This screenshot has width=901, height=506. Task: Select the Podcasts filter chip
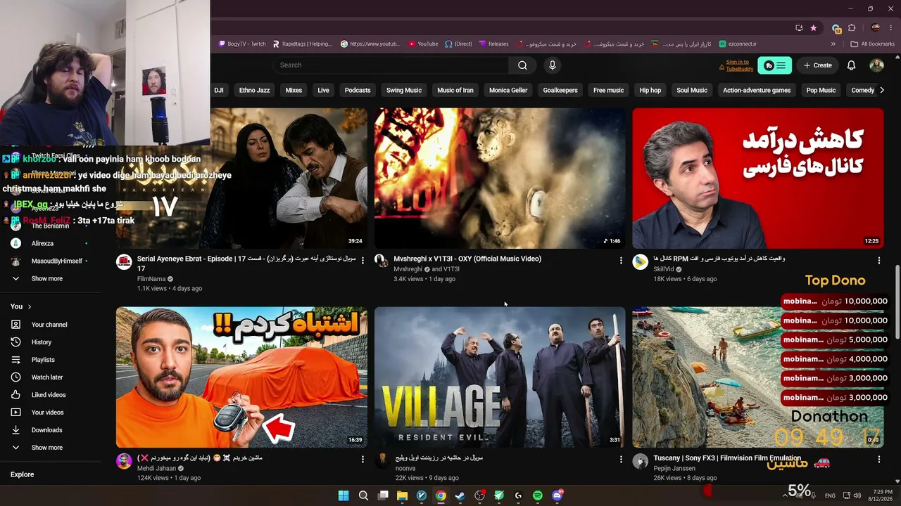click(358, 90)
